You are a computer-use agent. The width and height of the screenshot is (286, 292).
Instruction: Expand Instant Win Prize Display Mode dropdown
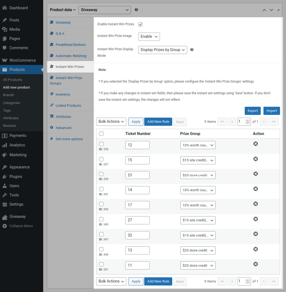point(163,50)
